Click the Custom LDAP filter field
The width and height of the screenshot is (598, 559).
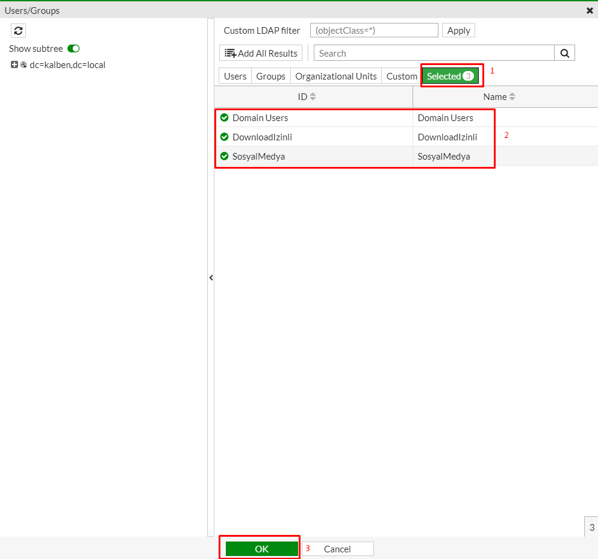(x=374, y=31)
